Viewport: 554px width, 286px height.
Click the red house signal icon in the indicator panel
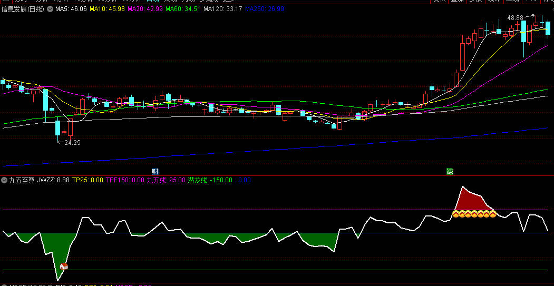(x=64, y=266)
